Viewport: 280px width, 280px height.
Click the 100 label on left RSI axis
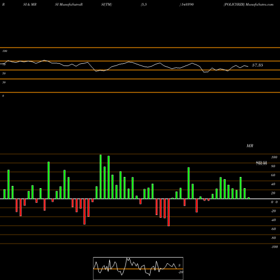(4, 51)
